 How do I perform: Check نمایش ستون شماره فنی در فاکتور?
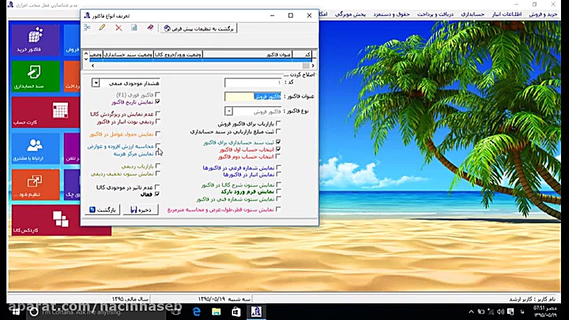point(279,199)
